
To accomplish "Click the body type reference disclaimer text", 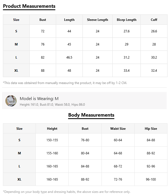I will (67, 192).
